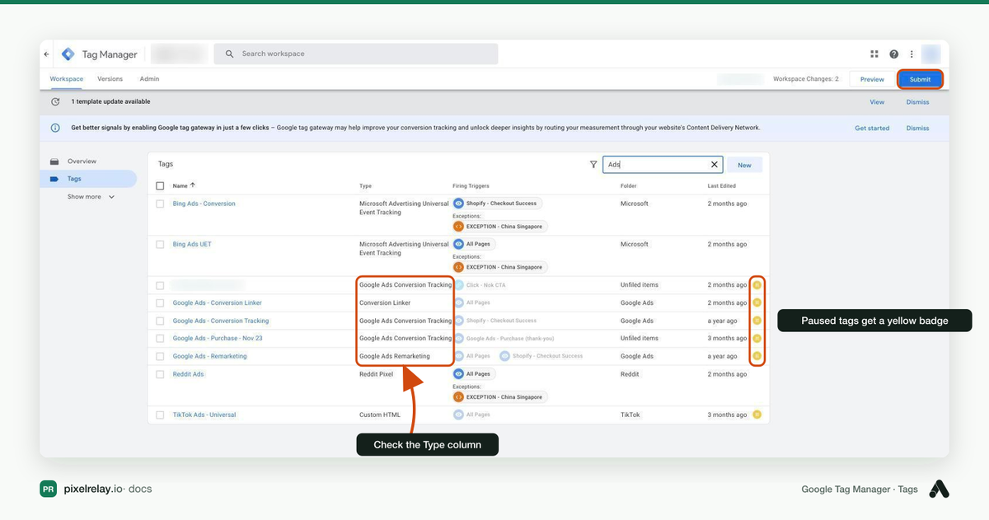Image resolution: width=989 pixels, height=520 pixels.
Task: Tick the checkbox for Reddit Ads
Action: coord(160,374)
